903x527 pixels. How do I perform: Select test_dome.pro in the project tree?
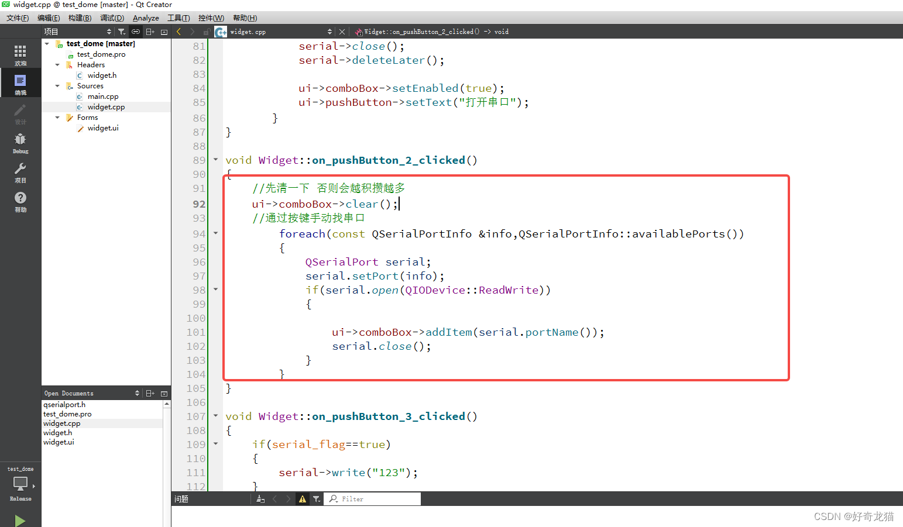[x=101, y=54]
